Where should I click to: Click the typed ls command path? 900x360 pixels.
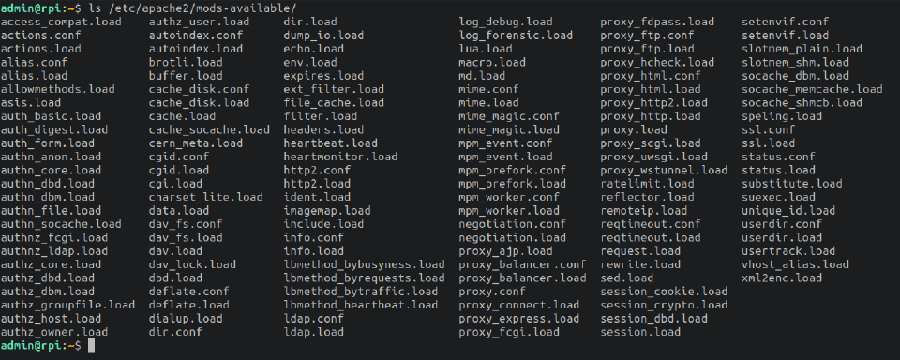pyautogui.click(x=195, y=8)
